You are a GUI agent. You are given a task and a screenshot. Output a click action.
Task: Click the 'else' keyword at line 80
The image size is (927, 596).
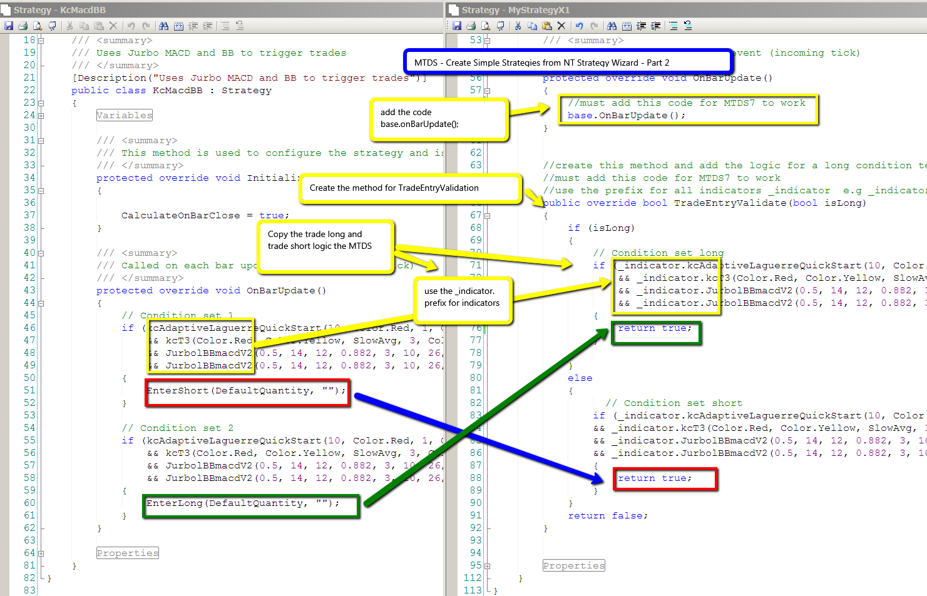point(580,378)
